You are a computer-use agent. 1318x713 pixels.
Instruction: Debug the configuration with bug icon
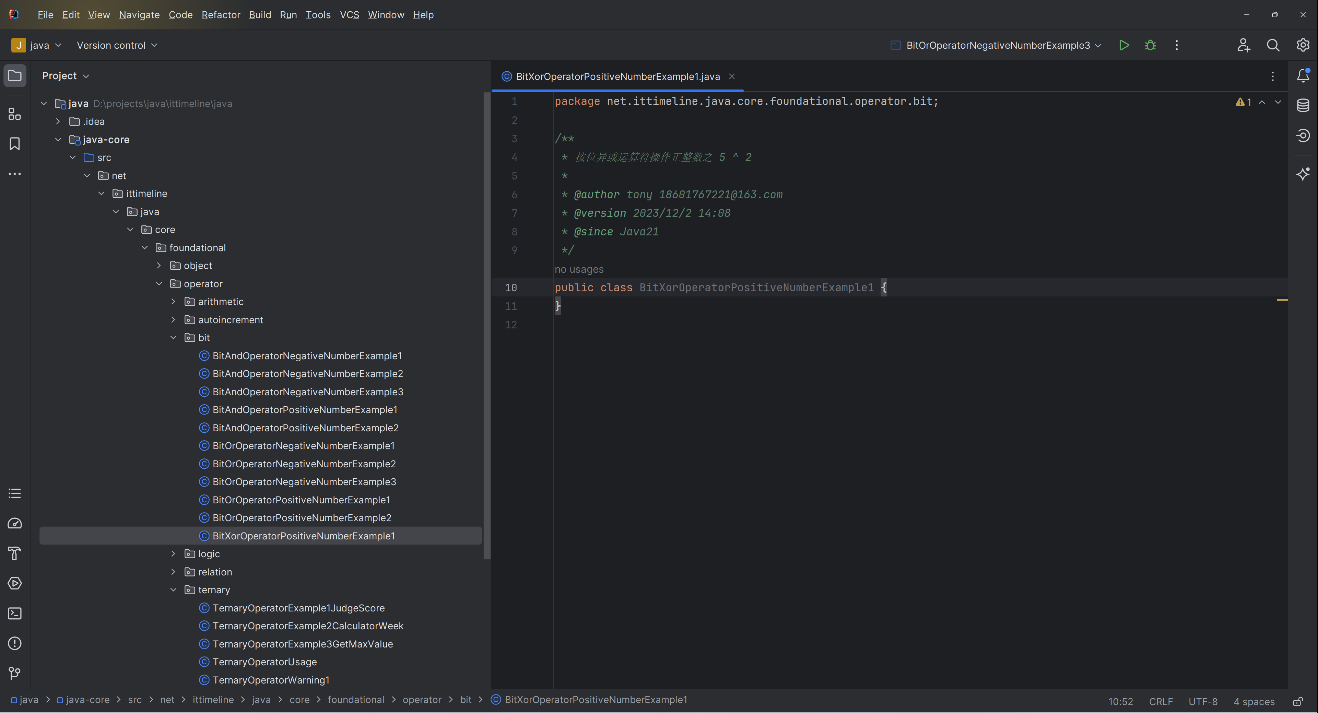[x=1150, y=45]
